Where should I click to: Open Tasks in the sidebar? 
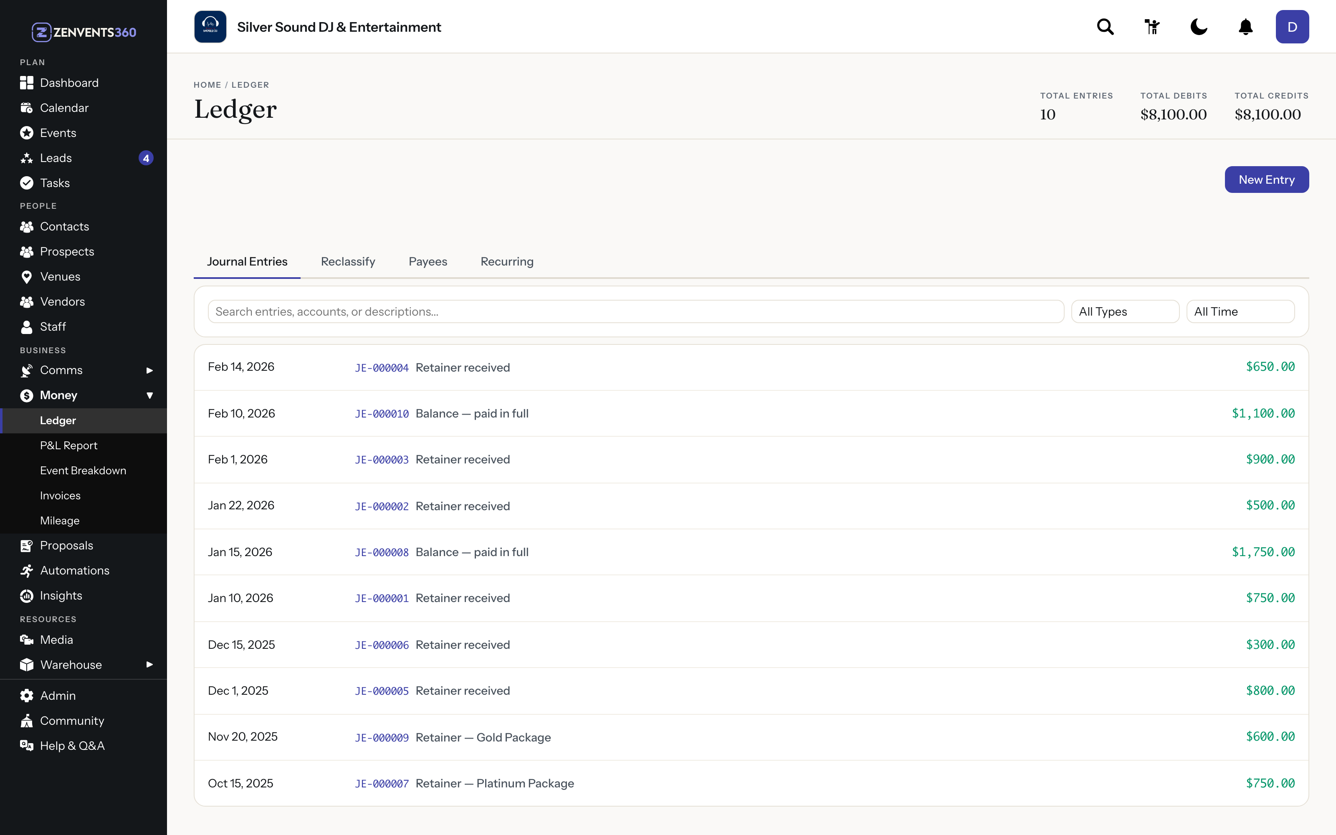pos(83,183)
